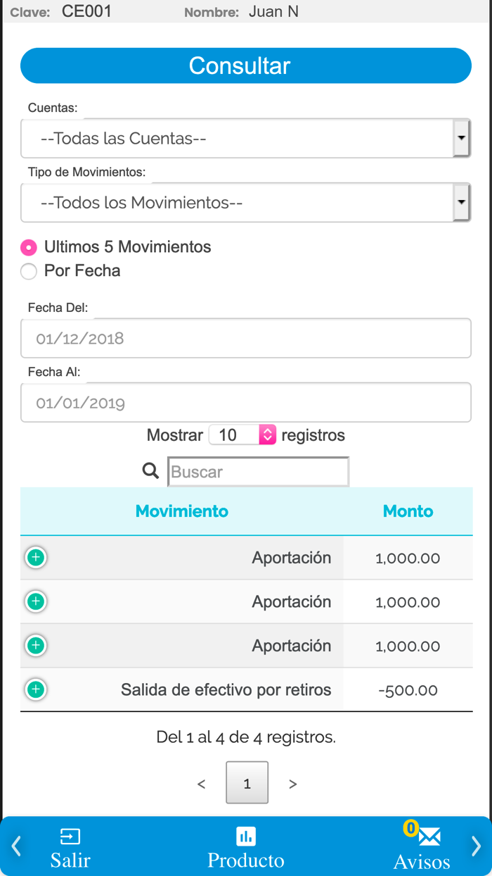Viewport: 492px width, 876px height.
Task: Open the Producto chart icon
Action: tap(245, 837)
